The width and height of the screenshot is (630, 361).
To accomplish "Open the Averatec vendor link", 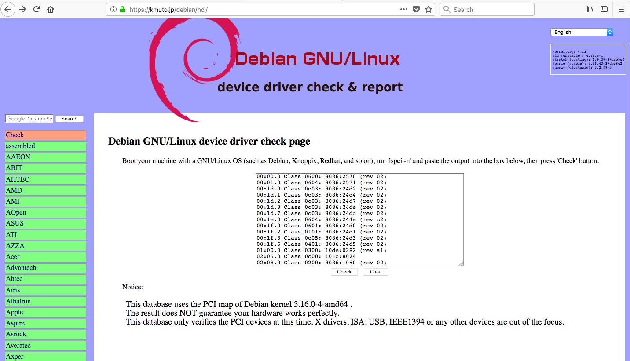I will coord(45,346).
